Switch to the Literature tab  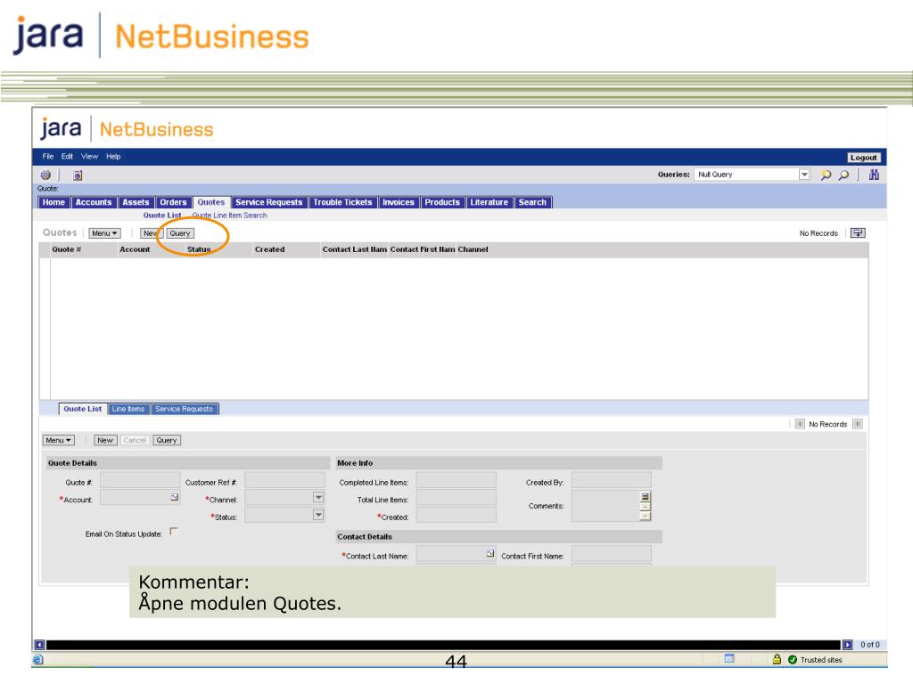coord(489,202)
